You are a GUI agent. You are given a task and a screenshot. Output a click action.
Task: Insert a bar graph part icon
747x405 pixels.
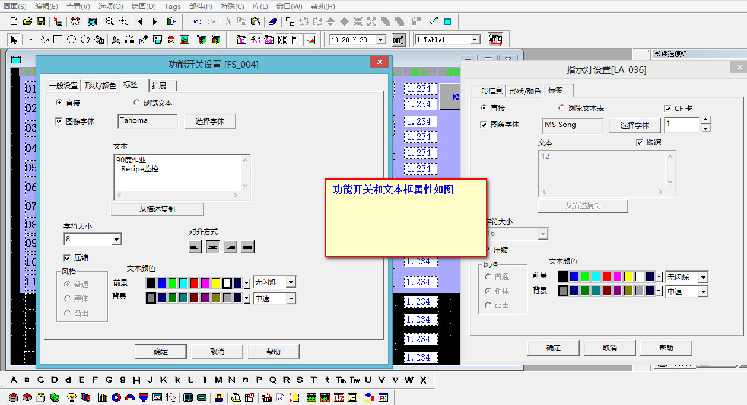point(101,397)
